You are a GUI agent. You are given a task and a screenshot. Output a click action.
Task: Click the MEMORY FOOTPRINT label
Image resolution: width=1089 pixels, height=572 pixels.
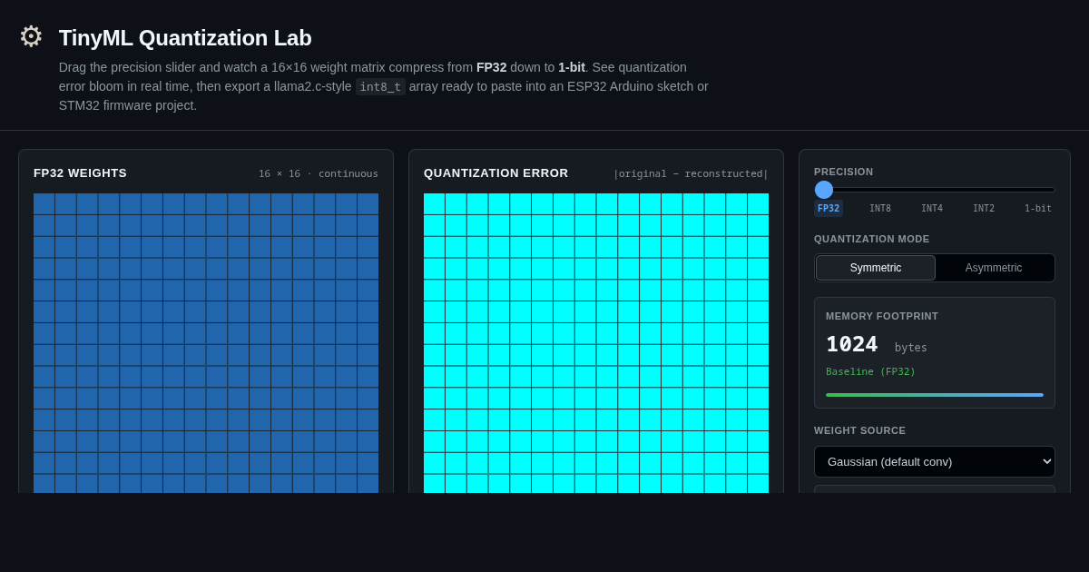[882, 316]
